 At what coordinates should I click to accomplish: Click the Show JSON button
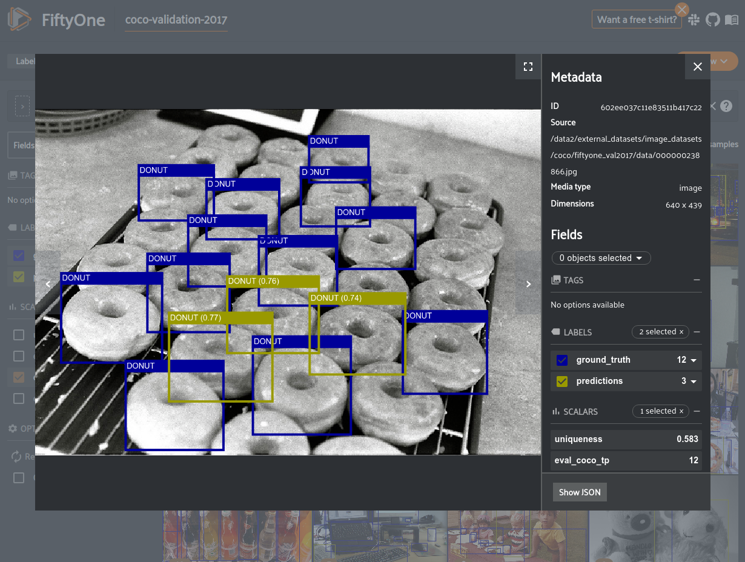[580, 492]
